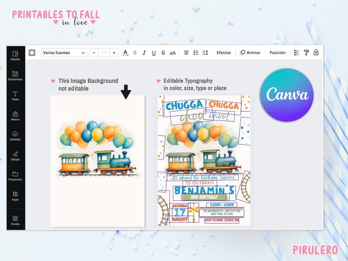Viewport: 348px width, 261px height.
Task: Select the All aboard the Birthday Express text
Action: (x=202, y=178)
